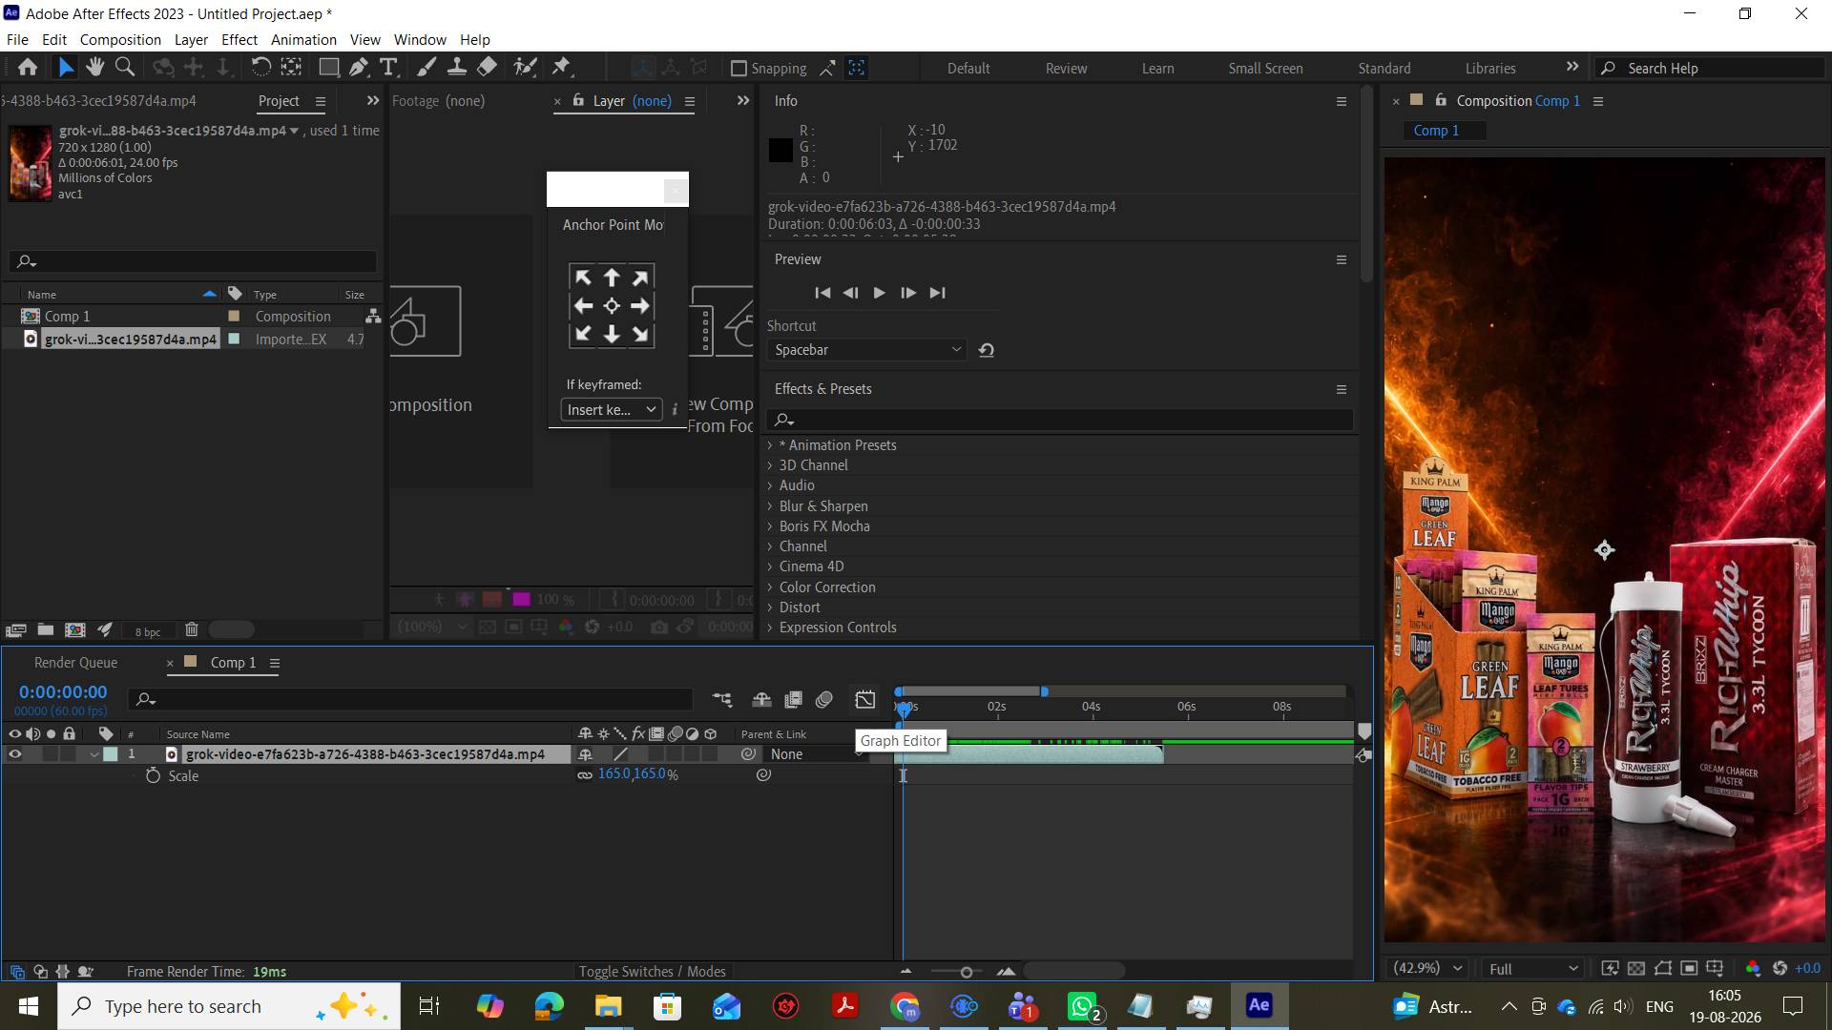Click the timeline zoom slider handle
The image size is (1832, 1030).
[x=967, y=973]
